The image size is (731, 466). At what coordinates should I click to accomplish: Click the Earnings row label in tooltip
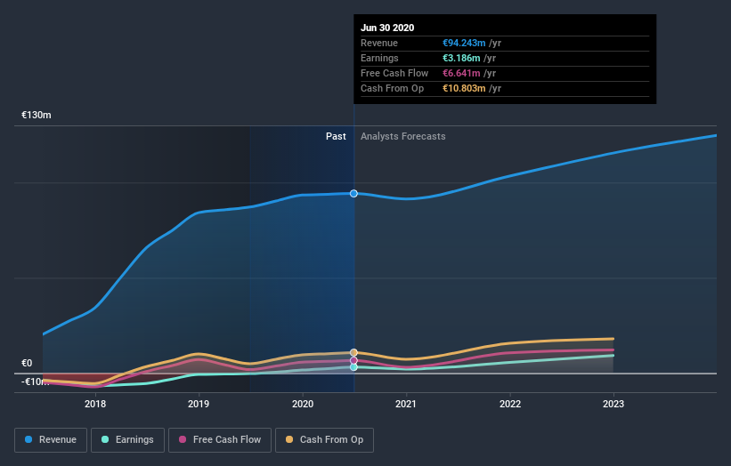pos(379,58)
